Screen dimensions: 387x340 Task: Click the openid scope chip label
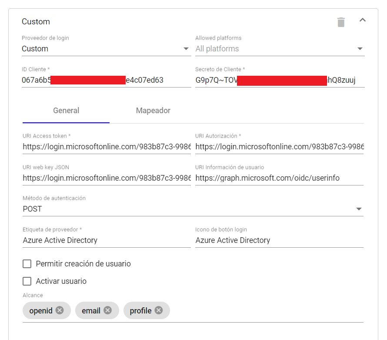click(x=41, y=310)
